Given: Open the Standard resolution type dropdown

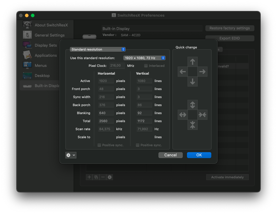Looking at the screenshot, I should click(98, 49).
